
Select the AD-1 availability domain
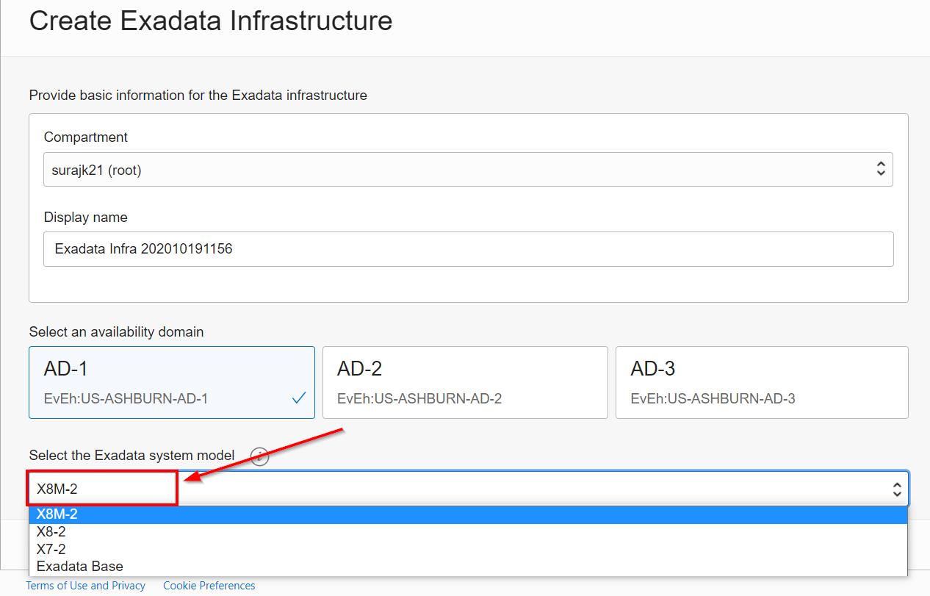click(x=171, y=382)
